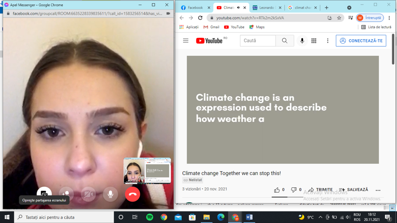This screenshot has height=223, width=397.
Task: Open the YouTube apps grid
Action: pos(314,41)
